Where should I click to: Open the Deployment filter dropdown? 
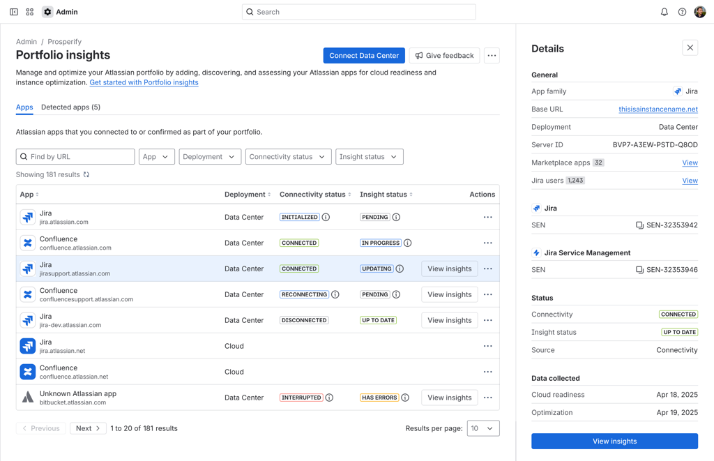point(210,157)
